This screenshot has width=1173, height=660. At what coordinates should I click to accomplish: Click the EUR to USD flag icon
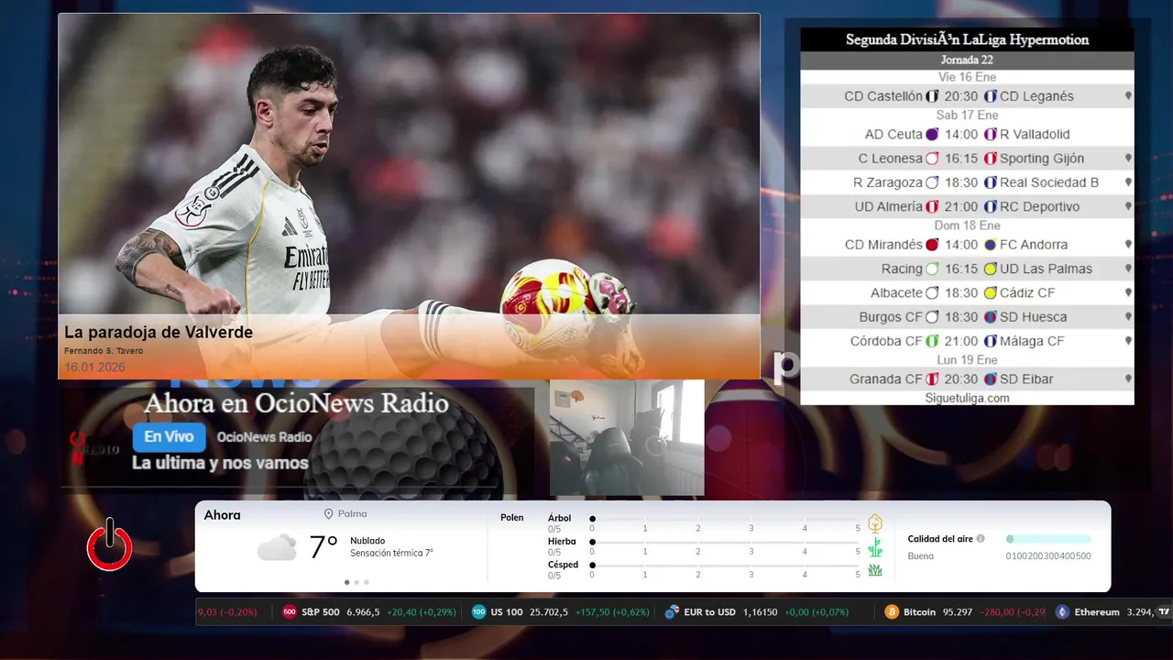tap(672, 611)
